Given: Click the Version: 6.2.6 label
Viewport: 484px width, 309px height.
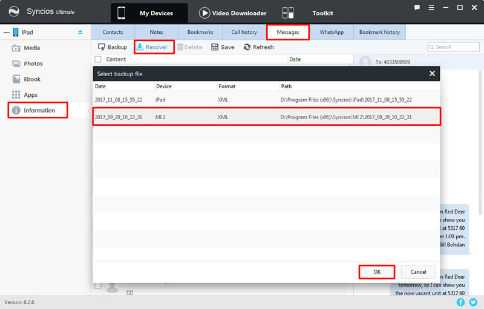Looking at the screenshot, I should tap(19, 302).
